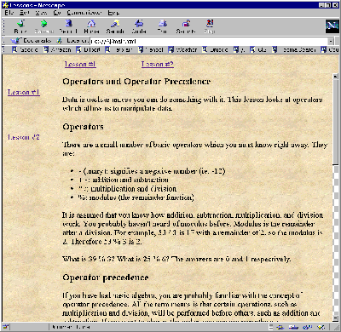Follow the Lesson #1 link above the heading
This screenshot has height=332, width=341.
coord(80,64)
